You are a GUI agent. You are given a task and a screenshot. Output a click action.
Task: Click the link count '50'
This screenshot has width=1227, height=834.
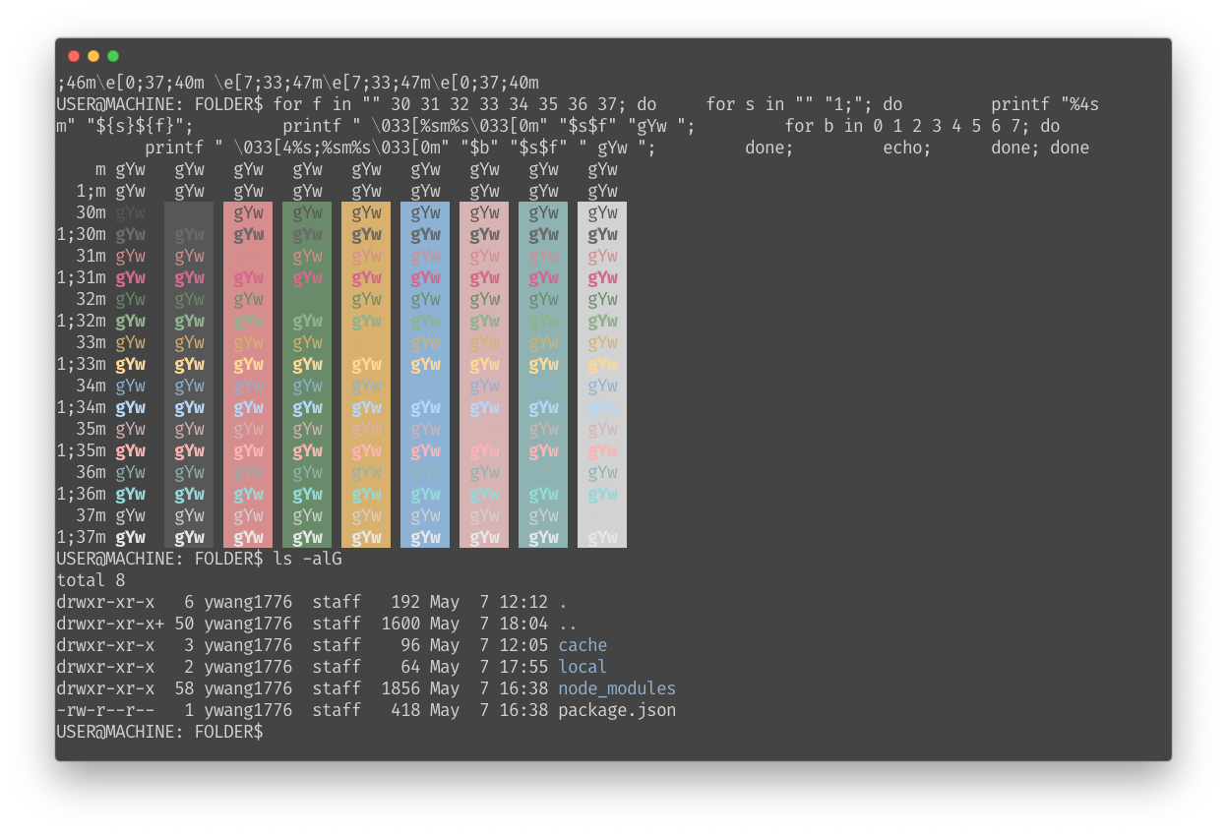(184, 624)
